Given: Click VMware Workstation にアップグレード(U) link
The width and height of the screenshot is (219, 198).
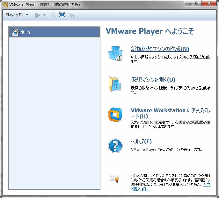Looking at the screenshot, I should point(171,113).
